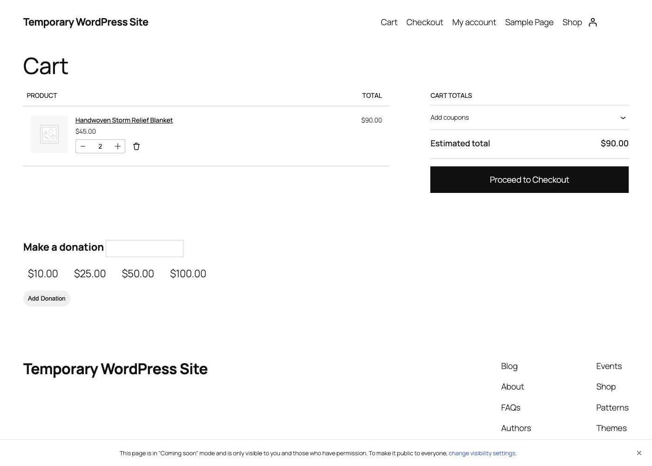Image resolution: width=652 pixels, height=466 pixels.
Task: Open Shop in the header navigation
Action: coord(572,22)
